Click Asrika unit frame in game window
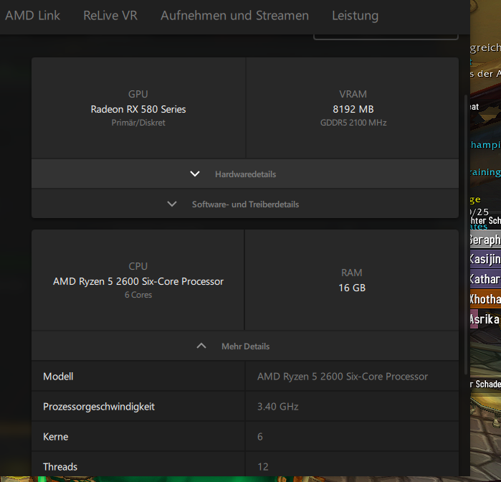The width and height of the screenshot is (501, 482). click(x=485, y=319)
